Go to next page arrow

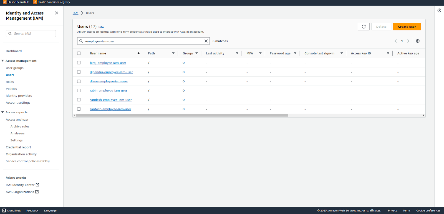408,41
